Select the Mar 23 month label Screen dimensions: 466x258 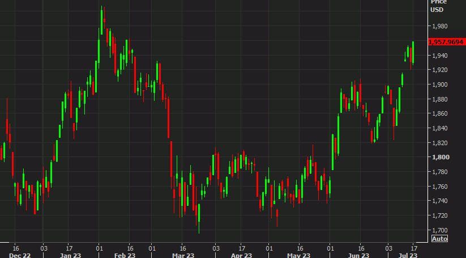tap(183, 255)
